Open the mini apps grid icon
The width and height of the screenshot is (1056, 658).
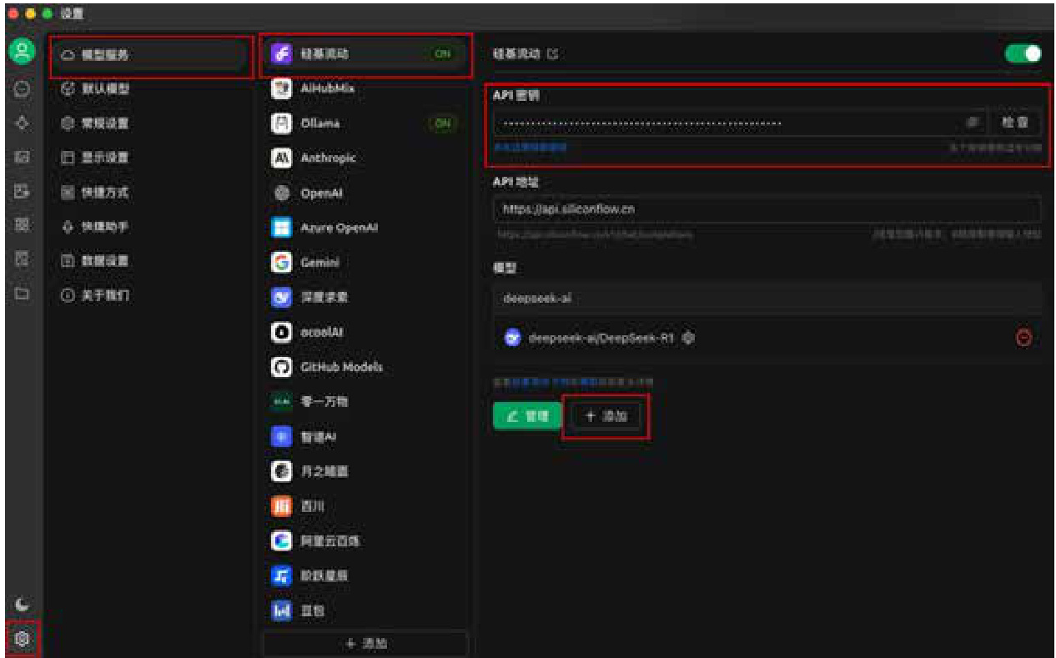click(23, 225)
